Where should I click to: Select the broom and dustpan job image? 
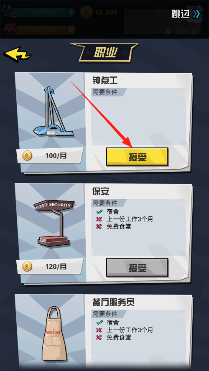53,112
